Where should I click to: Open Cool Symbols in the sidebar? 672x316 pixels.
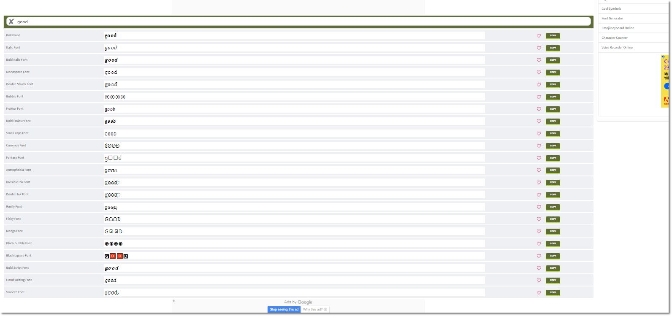tap(611, 9)
